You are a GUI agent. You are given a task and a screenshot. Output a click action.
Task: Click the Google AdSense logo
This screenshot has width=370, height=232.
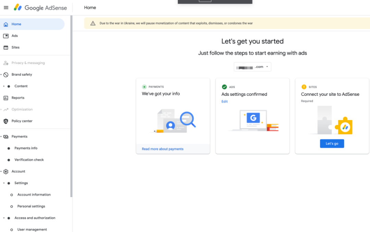click(x=40, y=8)
